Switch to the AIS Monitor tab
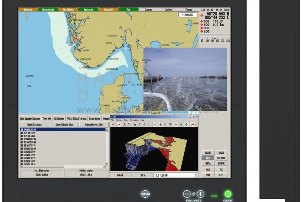Viewport: 303px width, 202px height. (59, 118)
